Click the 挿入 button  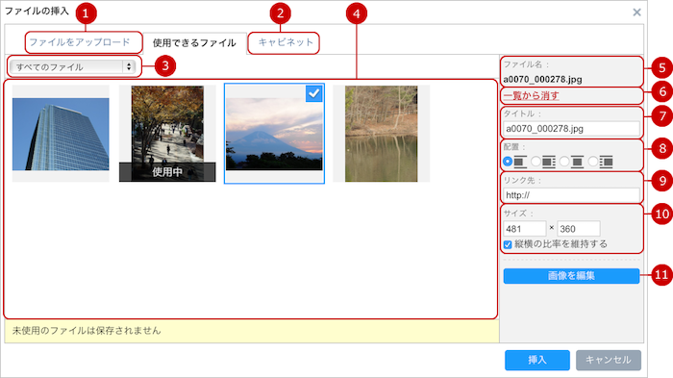[x=537, y=360]
